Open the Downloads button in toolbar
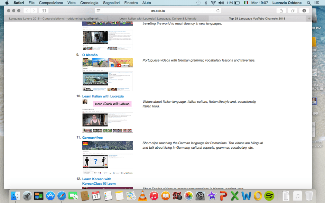Viewport: 325px width, 203px height. click(x=304, y=11)
